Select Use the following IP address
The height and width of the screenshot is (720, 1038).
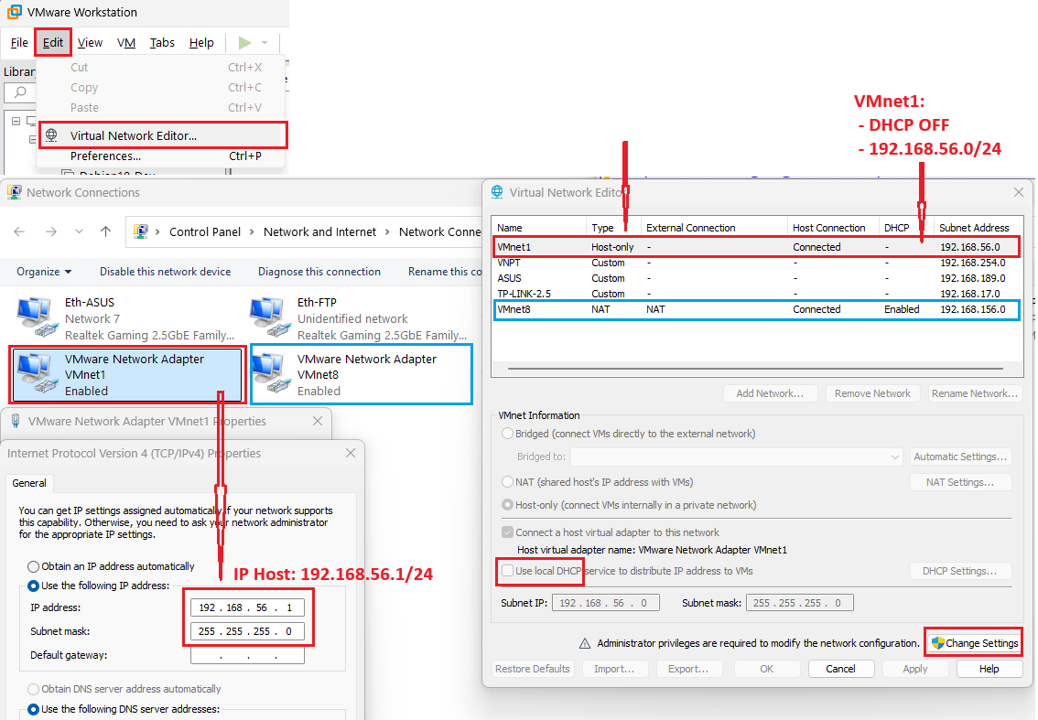click(33, 586)
